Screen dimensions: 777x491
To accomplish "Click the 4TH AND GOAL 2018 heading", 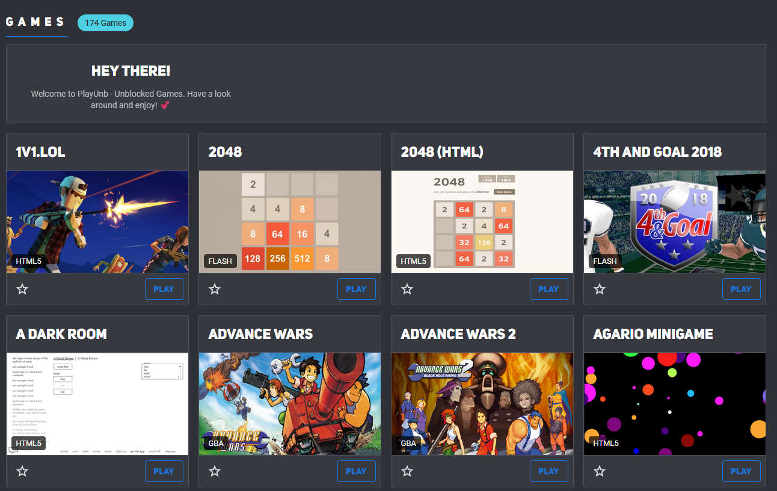I will 657,152.
